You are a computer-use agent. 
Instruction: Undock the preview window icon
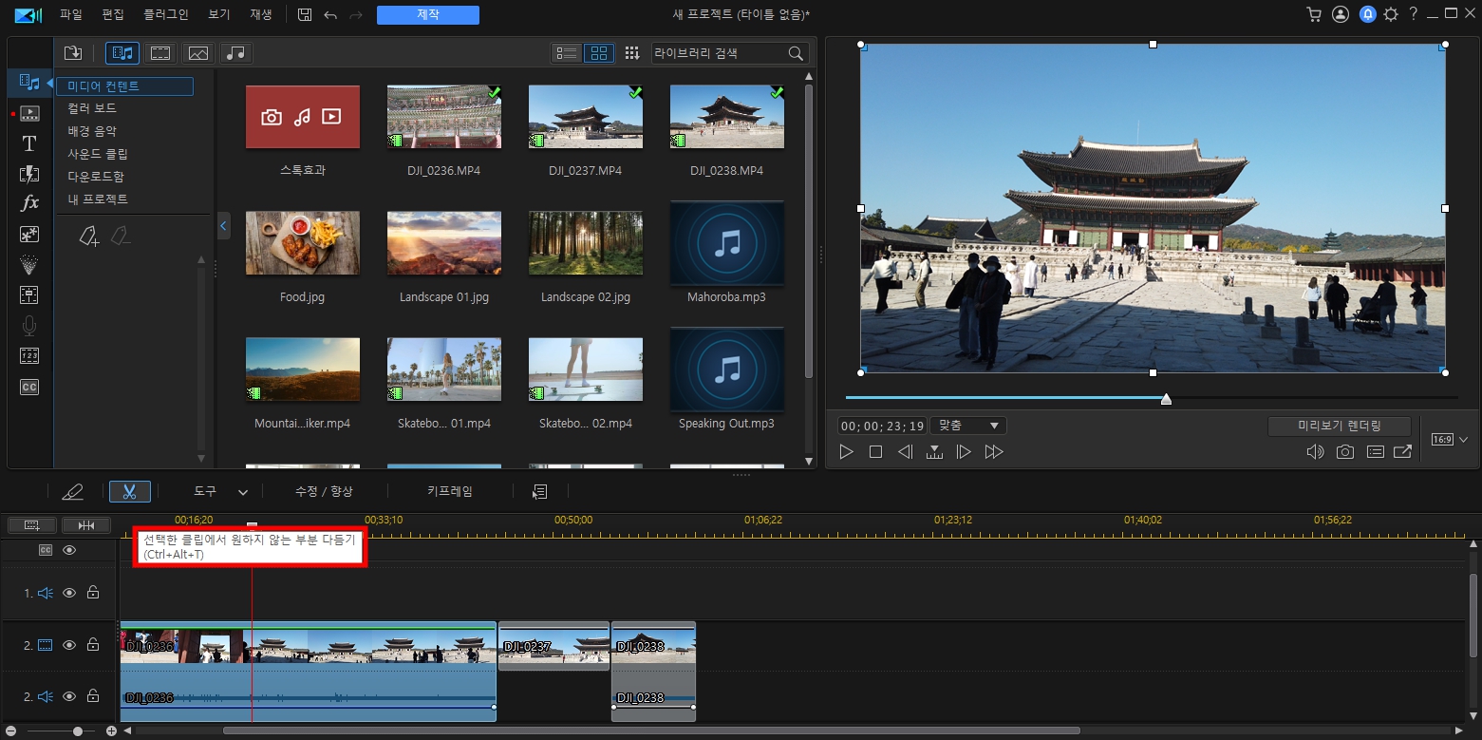(x=1402, y=452)
